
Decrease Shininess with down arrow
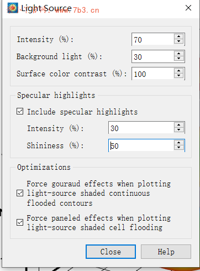coord(178,148)
